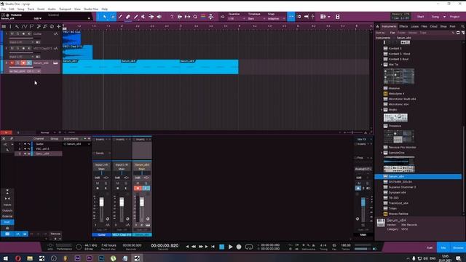Click the Mix view button
This screenshot has height=262, width=466.
[x=443, y=247]
